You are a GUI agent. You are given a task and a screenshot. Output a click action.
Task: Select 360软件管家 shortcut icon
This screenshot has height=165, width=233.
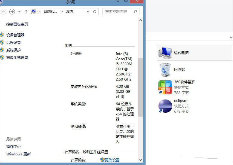tap(165, 87)
